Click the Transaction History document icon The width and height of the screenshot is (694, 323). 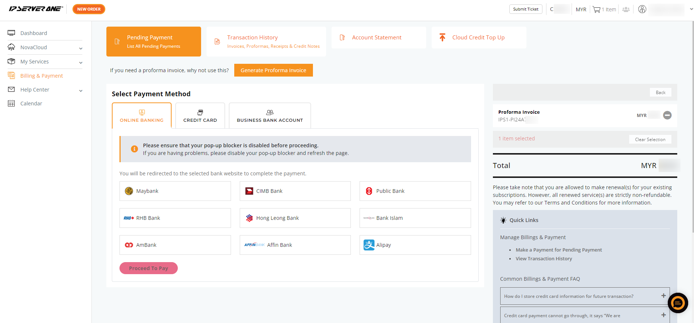tap(217, 42)
